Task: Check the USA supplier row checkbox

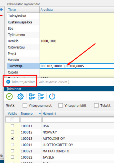Action: pos(13,126)
